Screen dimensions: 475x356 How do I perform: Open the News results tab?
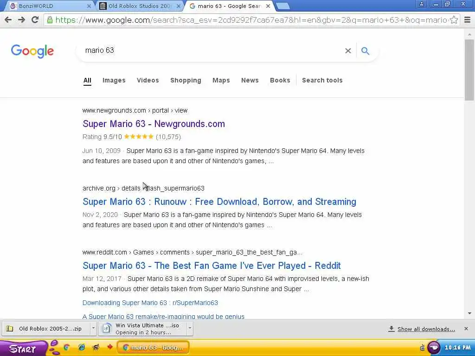(250, 80)
